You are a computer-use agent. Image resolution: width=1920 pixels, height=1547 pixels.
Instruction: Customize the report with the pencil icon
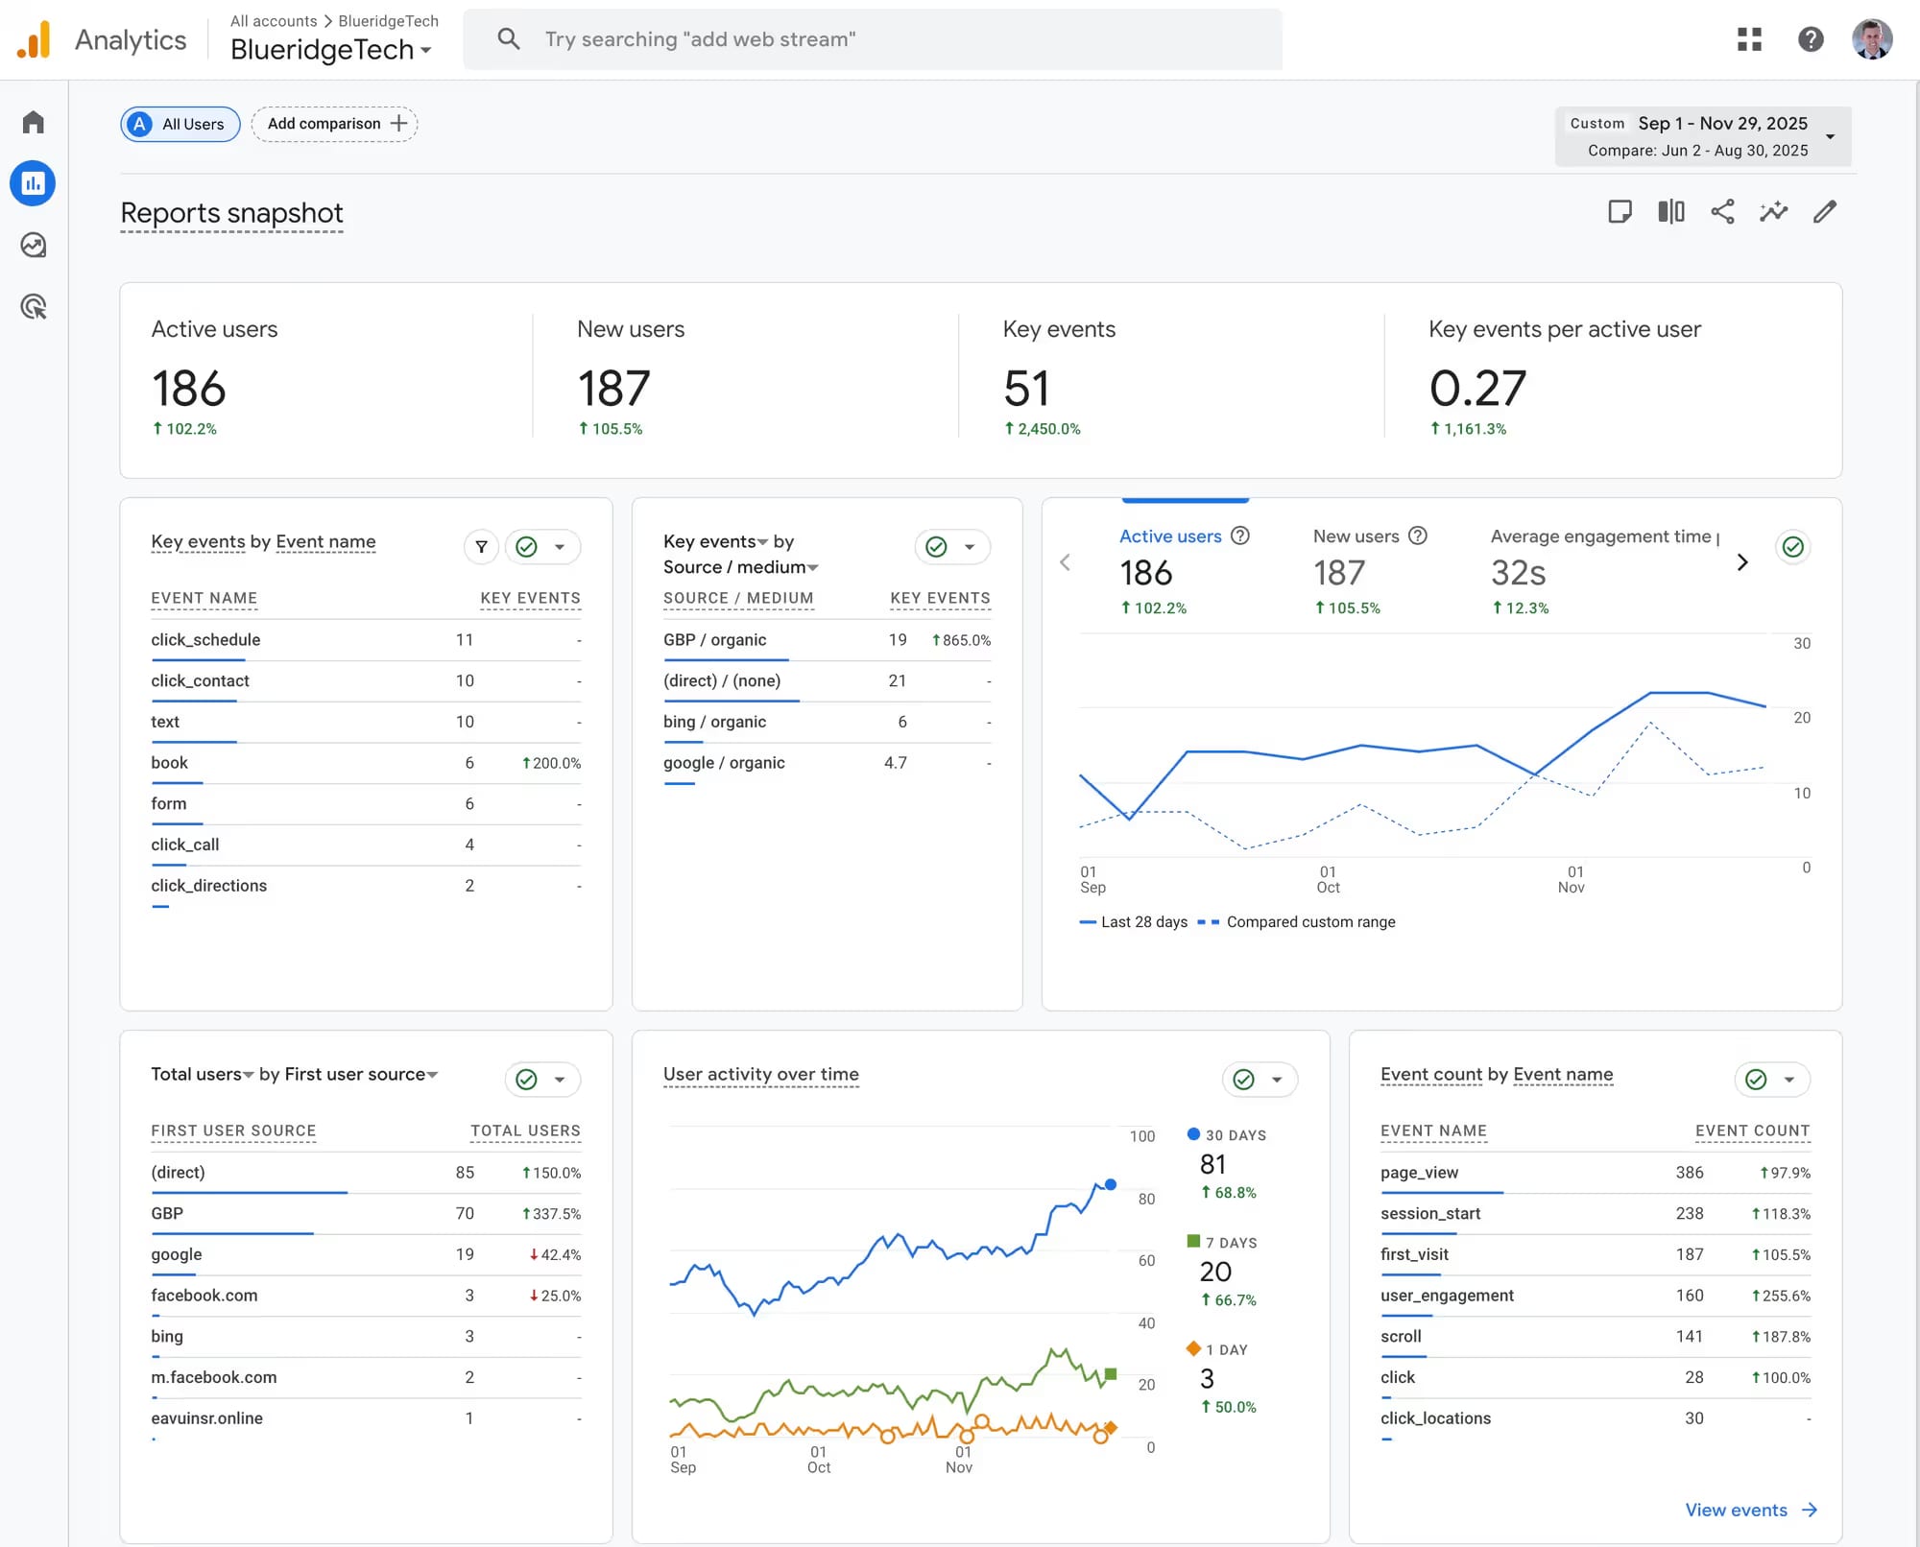1825,211
